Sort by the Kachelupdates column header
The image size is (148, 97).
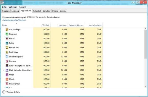tap(94, 25)
